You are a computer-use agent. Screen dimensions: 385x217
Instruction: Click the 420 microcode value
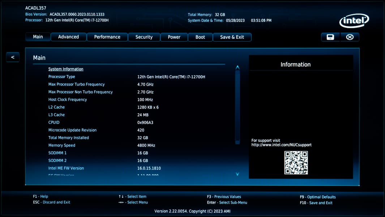click(141, 130)
